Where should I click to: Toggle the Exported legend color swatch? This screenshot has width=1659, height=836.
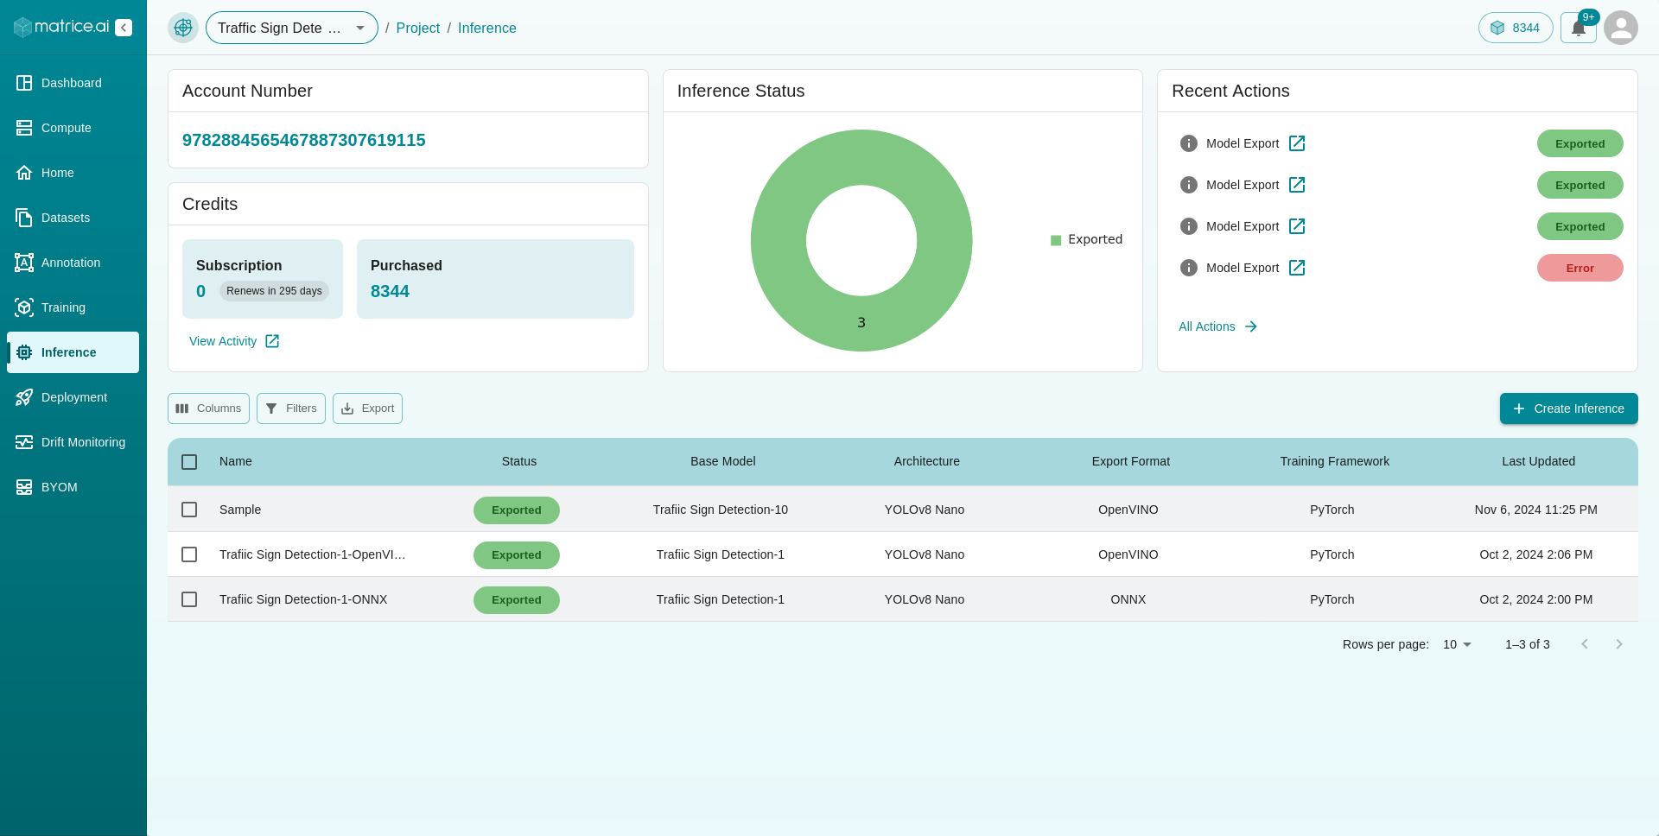click(x=1056, y=240)
